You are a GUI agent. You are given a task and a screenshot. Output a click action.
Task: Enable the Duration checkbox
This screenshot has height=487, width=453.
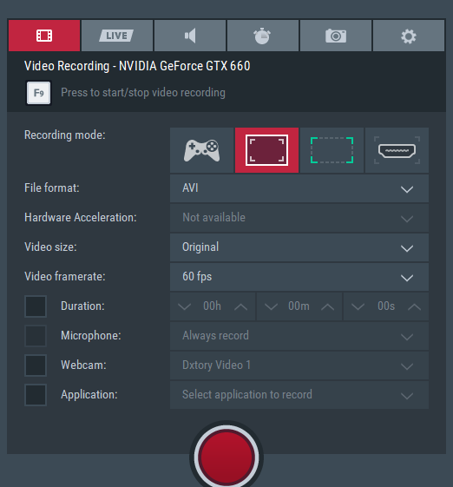(36, 306)
